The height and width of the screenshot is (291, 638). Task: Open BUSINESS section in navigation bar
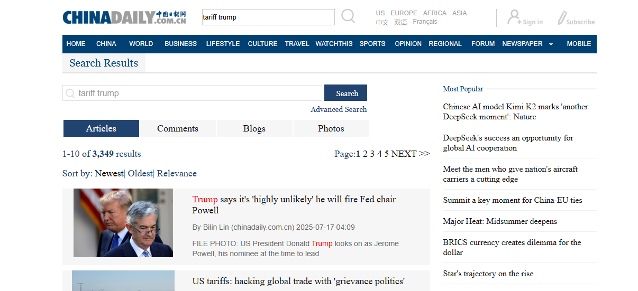pyautogui.click(x=180, y=44)
